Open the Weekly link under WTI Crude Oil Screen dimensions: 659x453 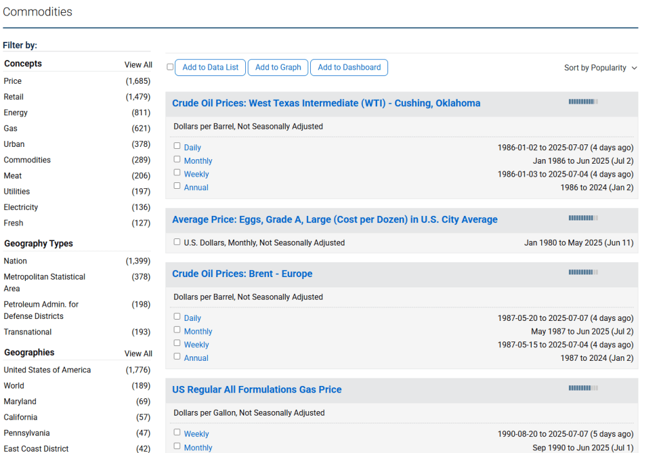pyautogui.click(x=196, y=174)
